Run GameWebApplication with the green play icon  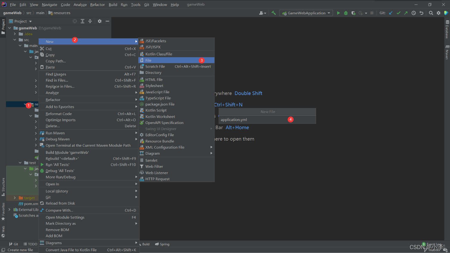[x=338, y=13]
